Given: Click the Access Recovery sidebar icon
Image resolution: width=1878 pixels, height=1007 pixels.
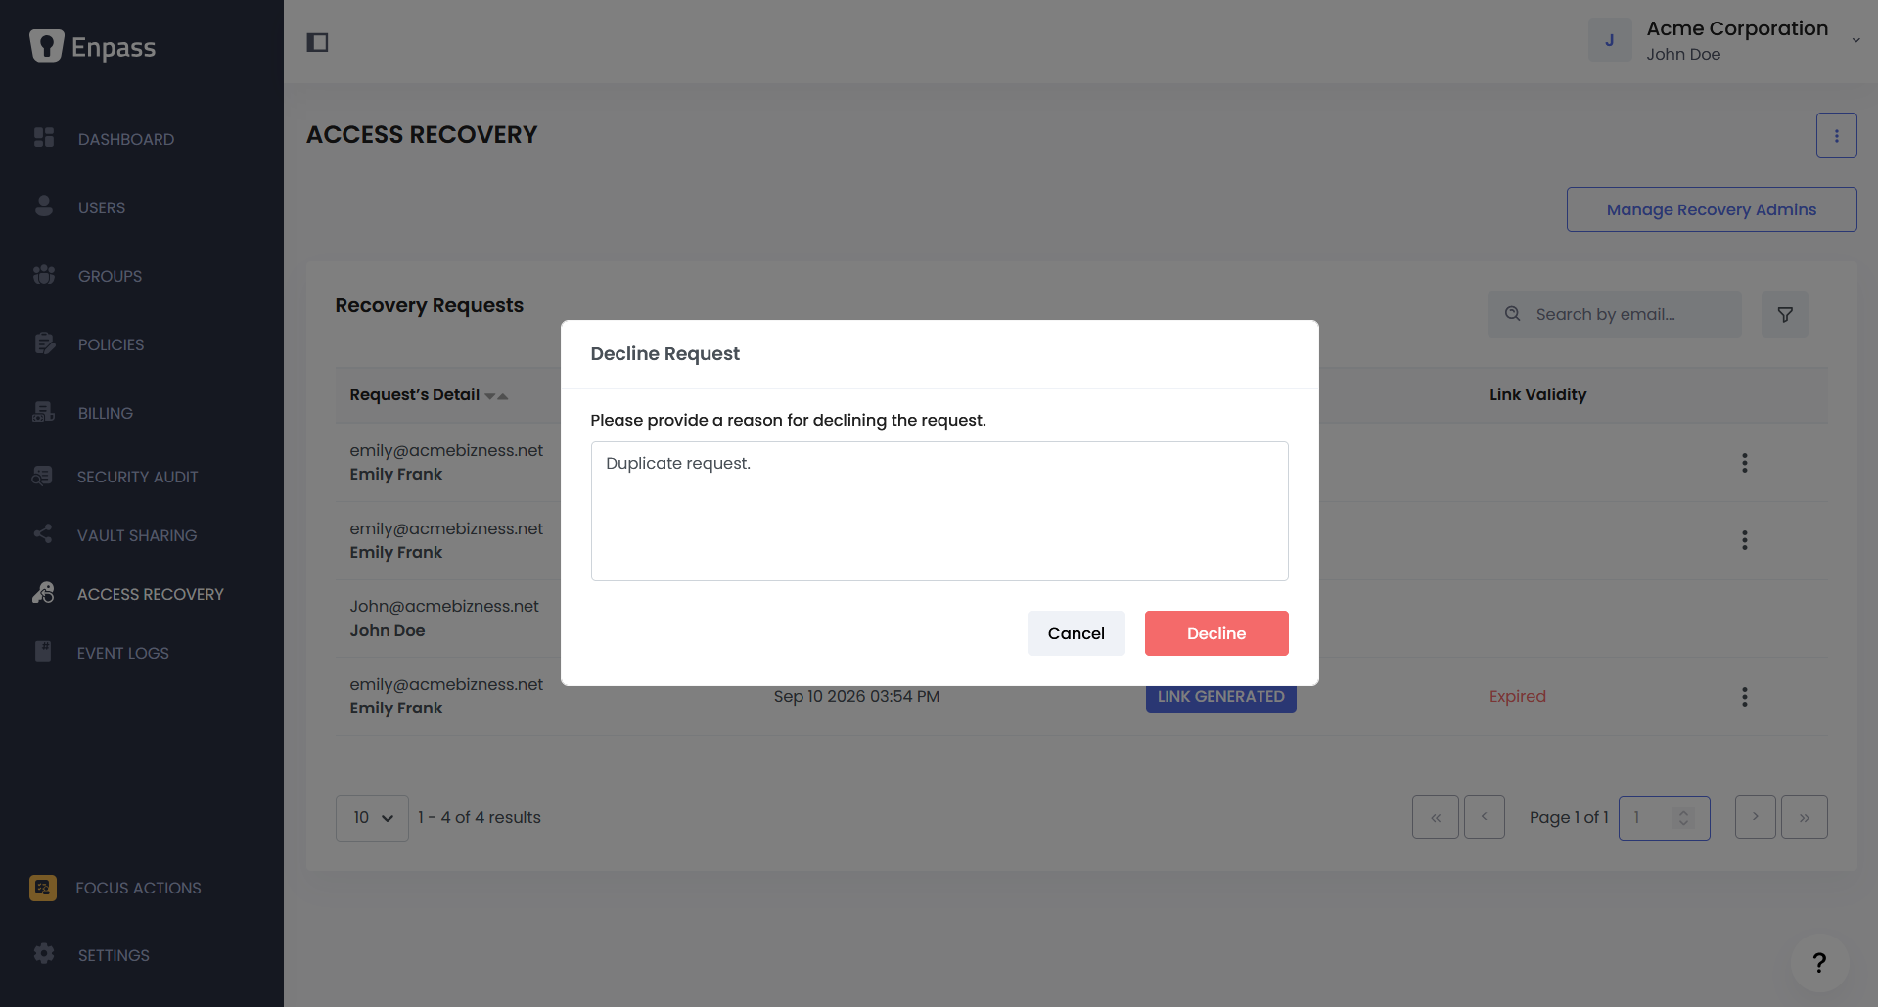Looking at the screenshot, I should point(43,593).
